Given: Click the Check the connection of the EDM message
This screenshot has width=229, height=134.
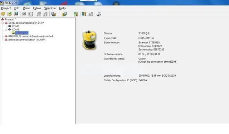Looking at the screenshot, I should (x=158, y=62).
